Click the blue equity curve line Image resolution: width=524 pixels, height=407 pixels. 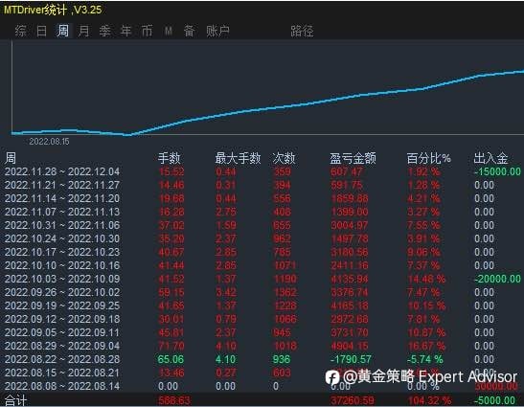(267, 109)
